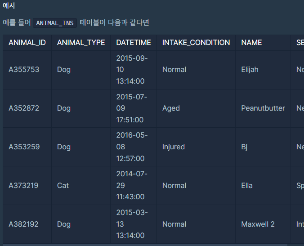Click the ANIMAL_TYPE column header
The image size is (304, 246).
(x=81, y=43)
